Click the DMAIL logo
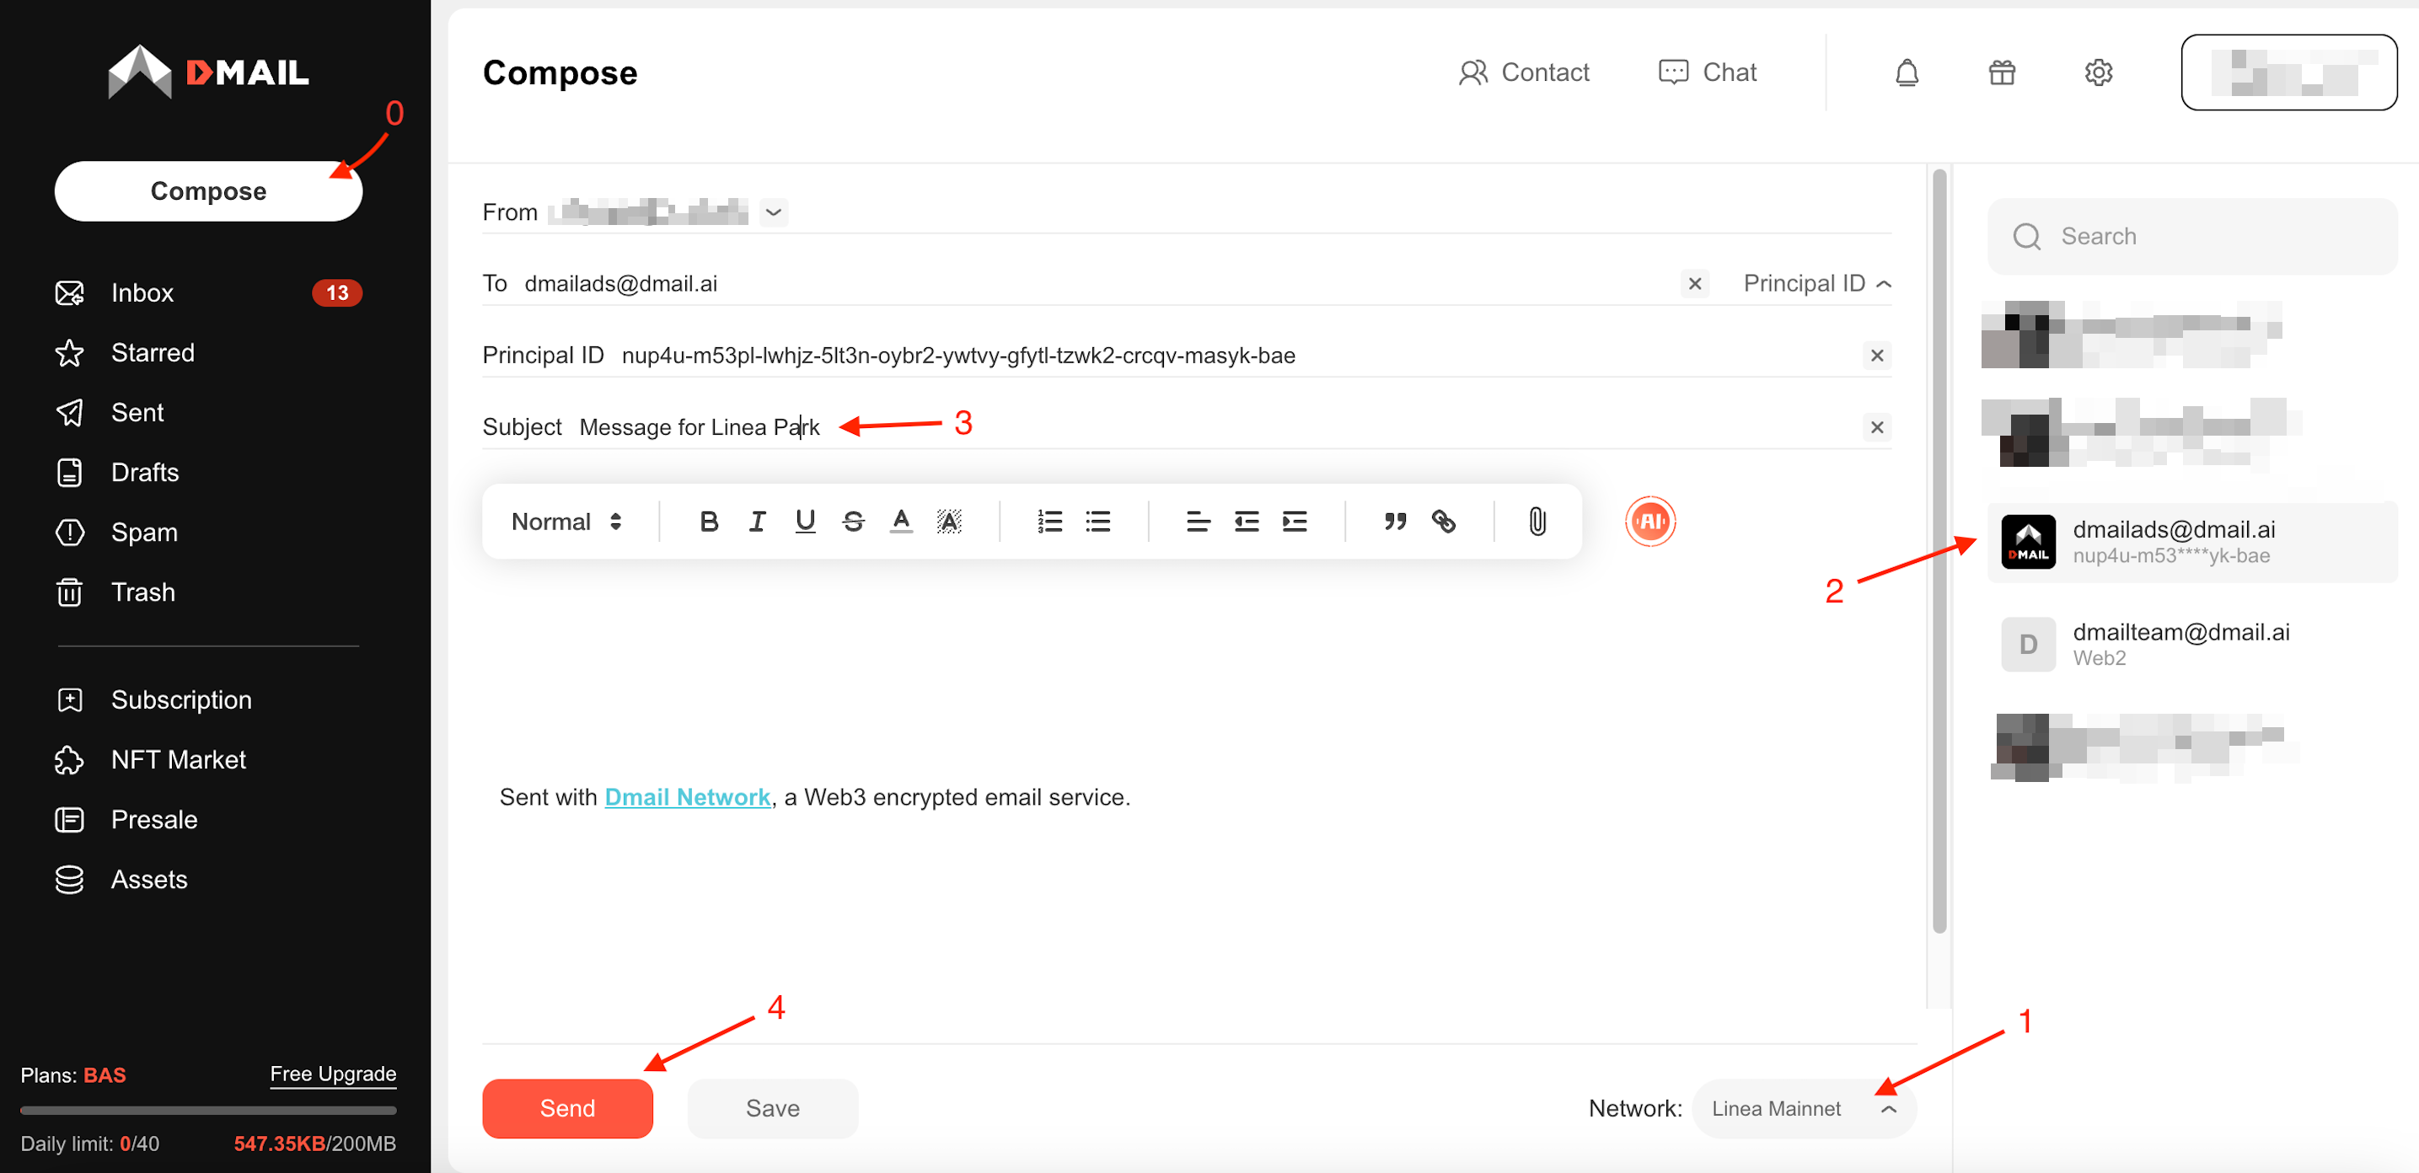Image resolution: width=2419 pixels, height=1173 pixels. (x=208, y=72)
